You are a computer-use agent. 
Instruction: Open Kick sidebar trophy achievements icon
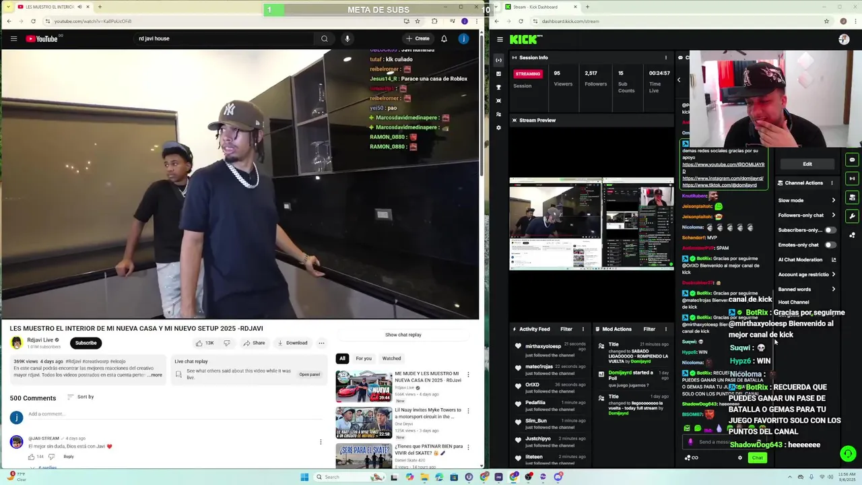click(498, 87)
